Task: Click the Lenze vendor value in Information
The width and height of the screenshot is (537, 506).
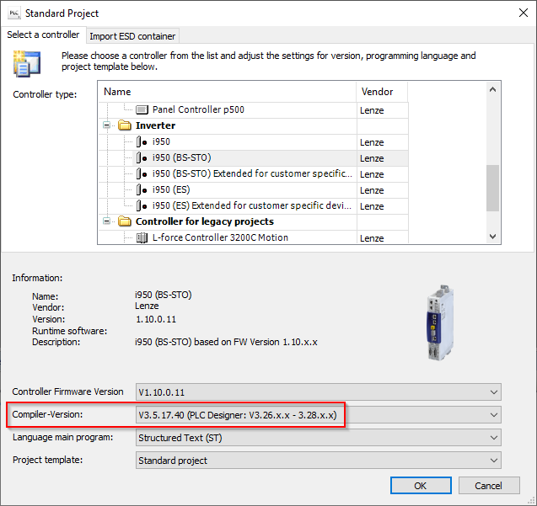Action: point(147,306)
